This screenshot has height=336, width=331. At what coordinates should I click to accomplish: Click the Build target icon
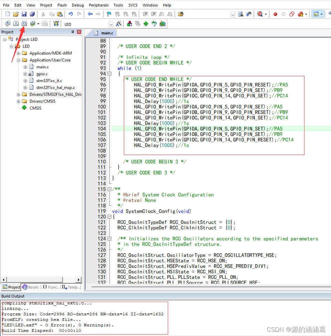[x=16, y=24]
